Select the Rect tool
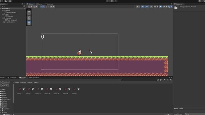The height and width of the screenshot is (115, 205). coord(29,22)
